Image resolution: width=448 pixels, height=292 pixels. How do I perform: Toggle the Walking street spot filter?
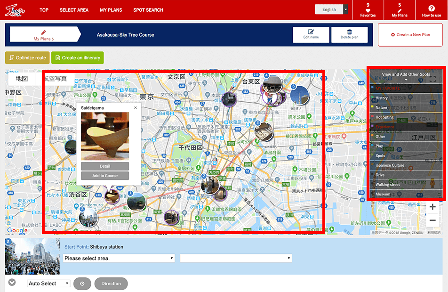pos(406,185)
